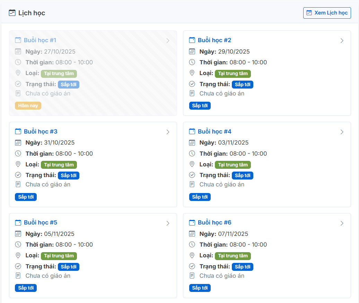The height and width of the screenshot is (303, 359).
Task: Click the clock icon in Buổi học #4
Action: [x=192, y=154]
